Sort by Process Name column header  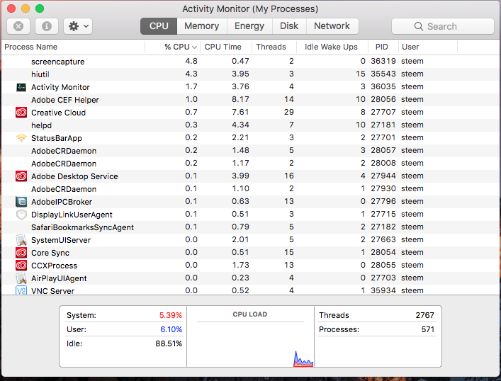[x=73, y=47]
